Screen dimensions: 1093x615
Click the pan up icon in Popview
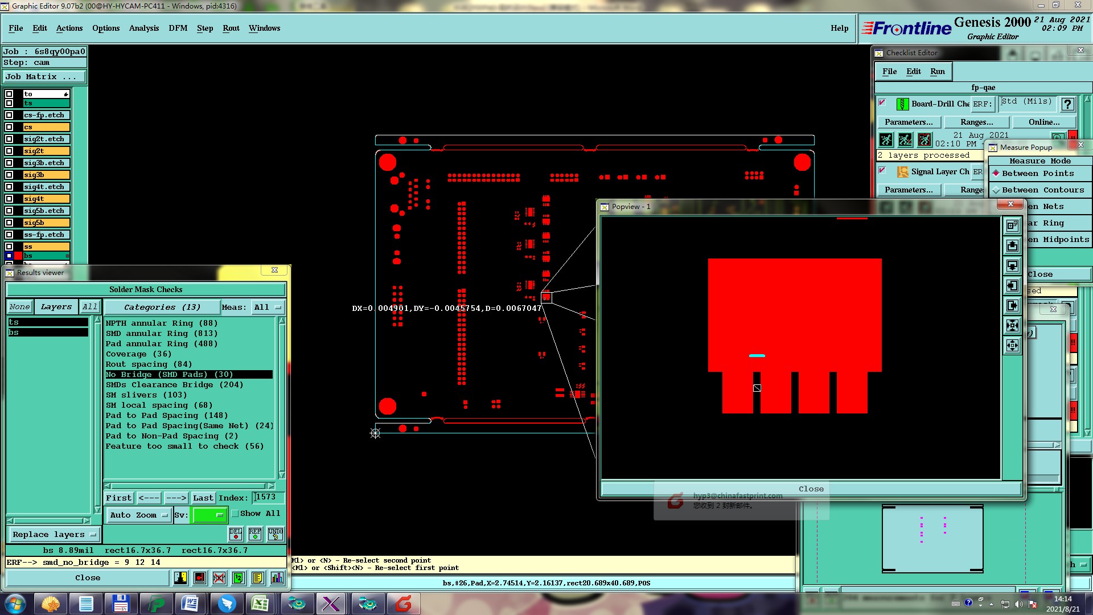[1012, 245]
